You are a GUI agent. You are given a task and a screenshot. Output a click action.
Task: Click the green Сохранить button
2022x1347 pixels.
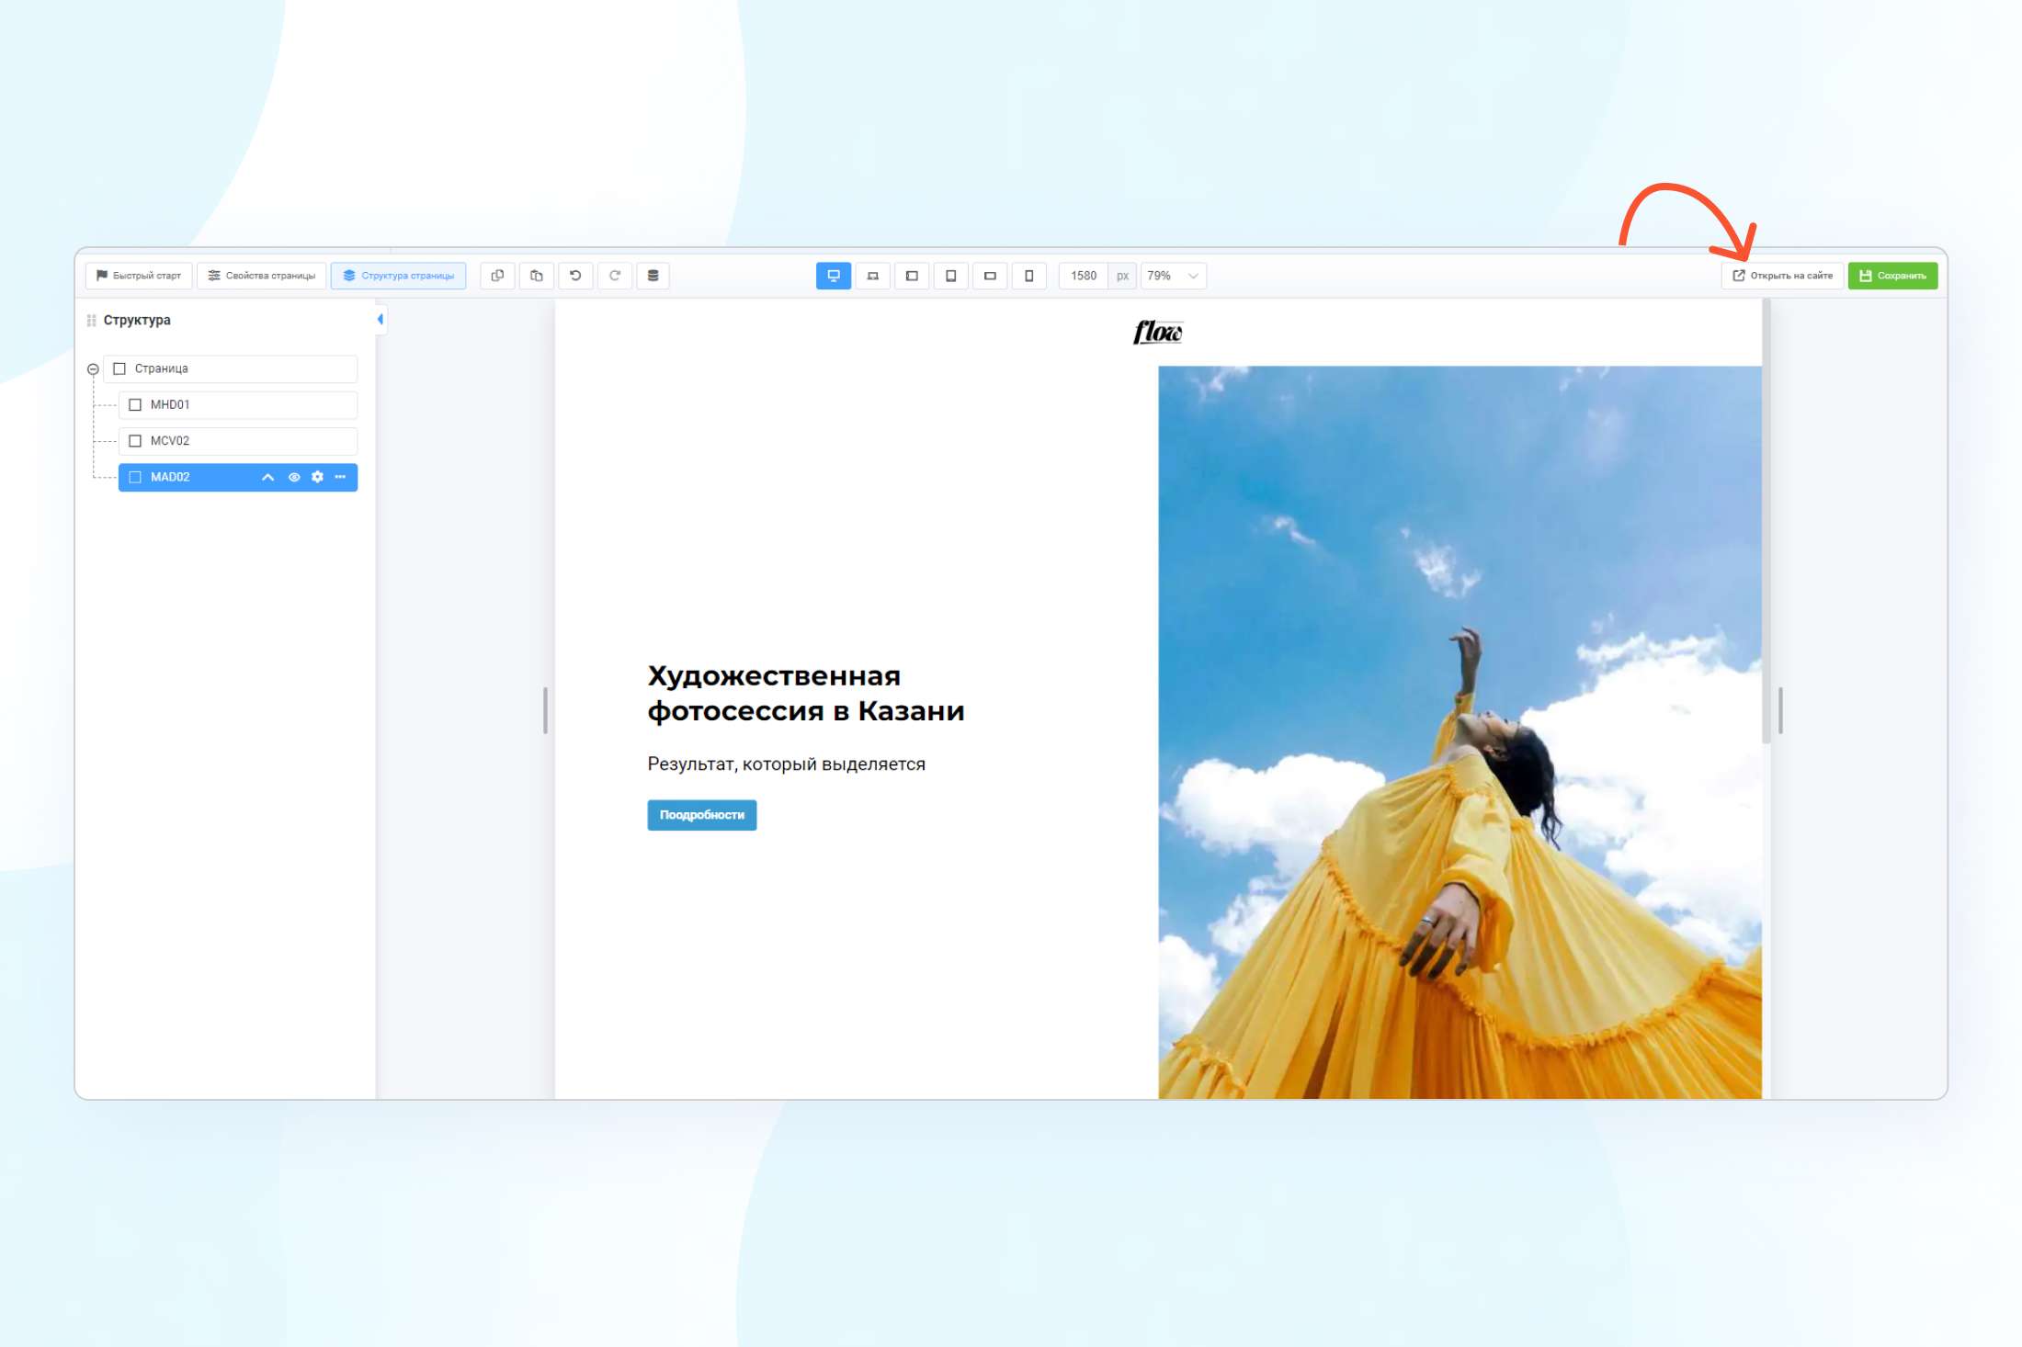1892,276
